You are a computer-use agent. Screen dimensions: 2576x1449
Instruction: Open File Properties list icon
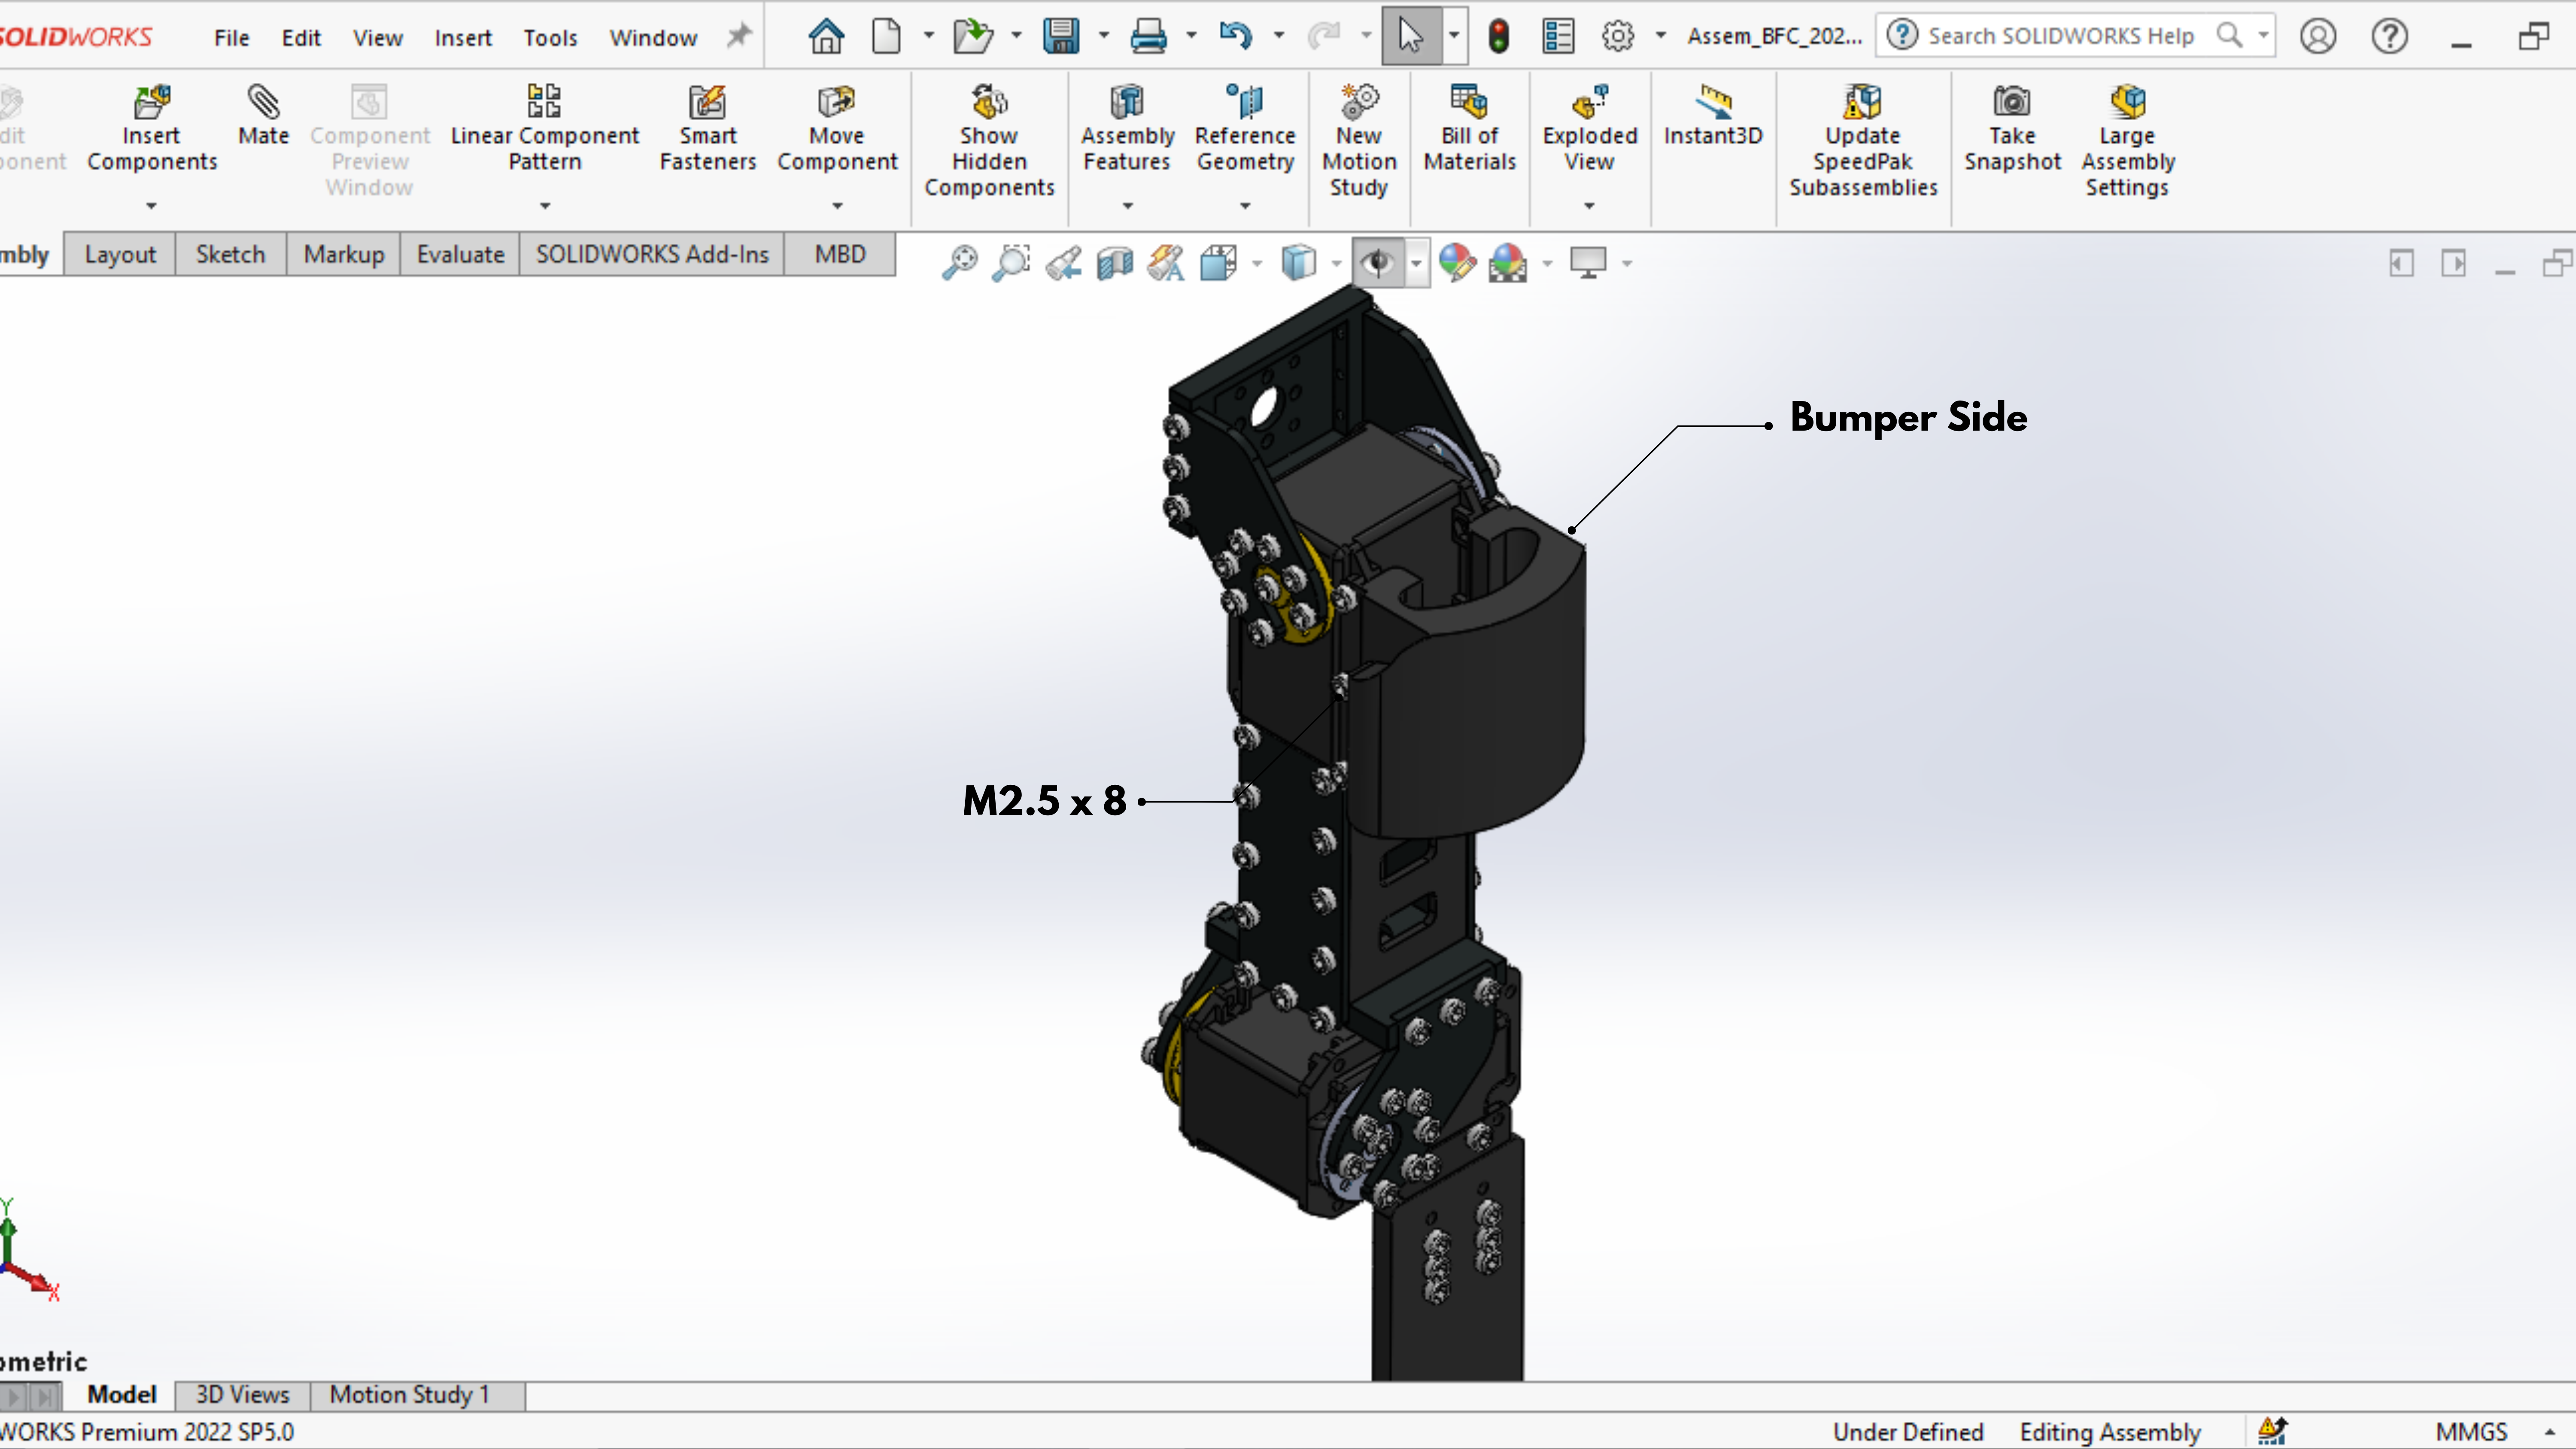[1558, 36]
